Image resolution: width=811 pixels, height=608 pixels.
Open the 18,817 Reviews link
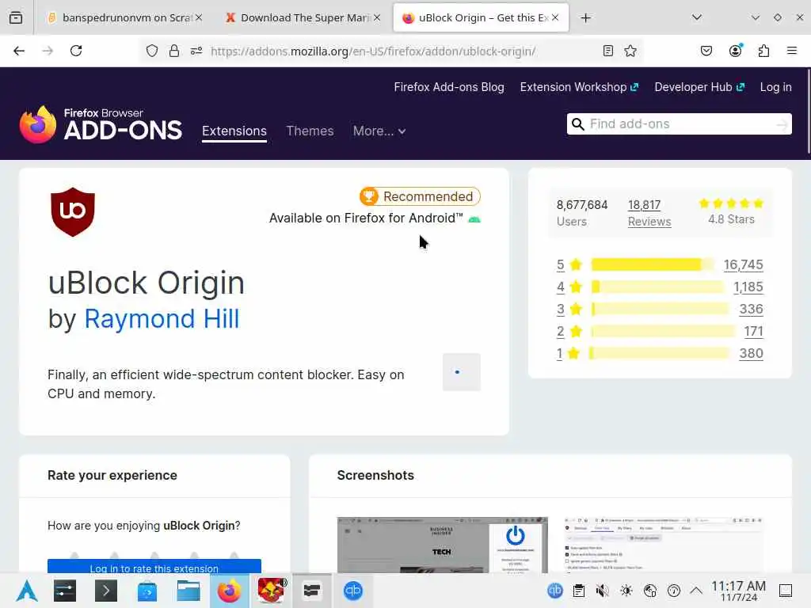[x=649, y=213]
